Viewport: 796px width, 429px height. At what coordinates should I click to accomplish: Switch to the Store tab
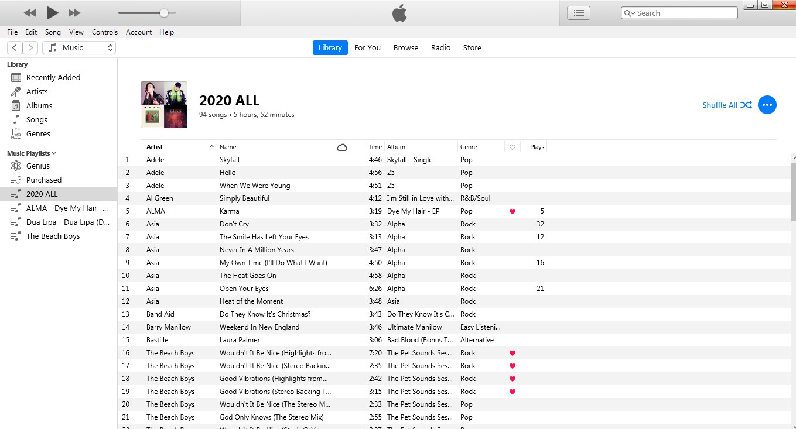(472, 48)
